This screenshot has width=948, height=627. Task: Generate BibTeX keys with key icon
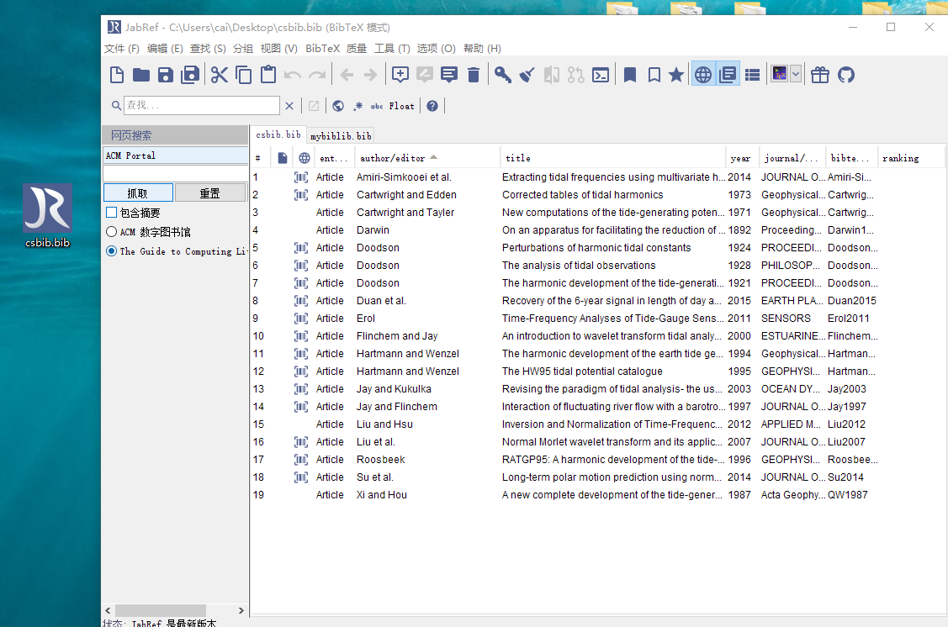[x=502, y=75]
